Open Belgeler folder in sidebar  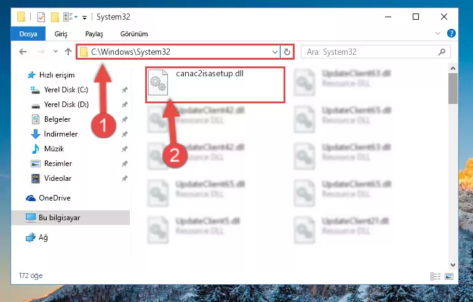tap(50, 119)
